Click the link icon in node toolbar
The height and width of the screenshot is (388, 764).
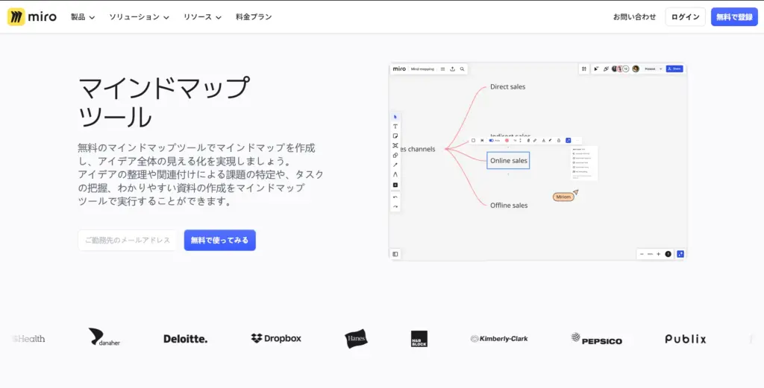535,141
